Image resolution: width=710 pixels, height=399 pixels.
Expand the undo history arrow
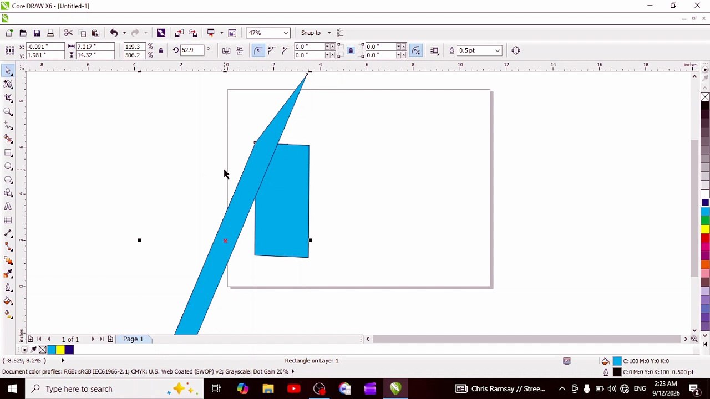tap(124, 33)
